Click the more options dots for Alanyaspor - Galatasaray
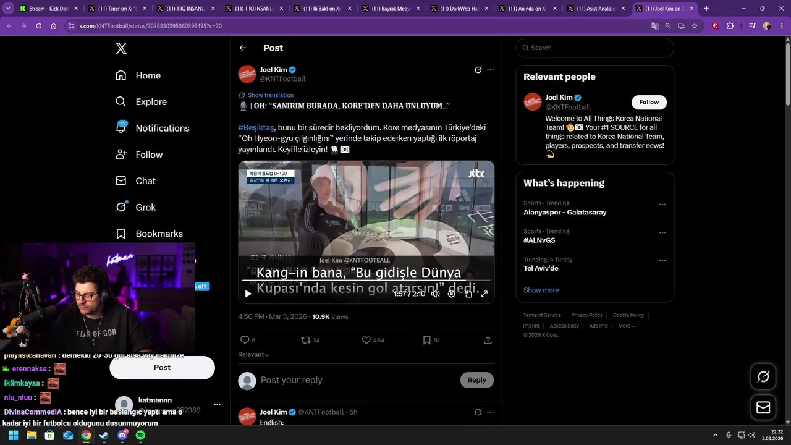Screen dimensions: 791x445 point(662,205)
